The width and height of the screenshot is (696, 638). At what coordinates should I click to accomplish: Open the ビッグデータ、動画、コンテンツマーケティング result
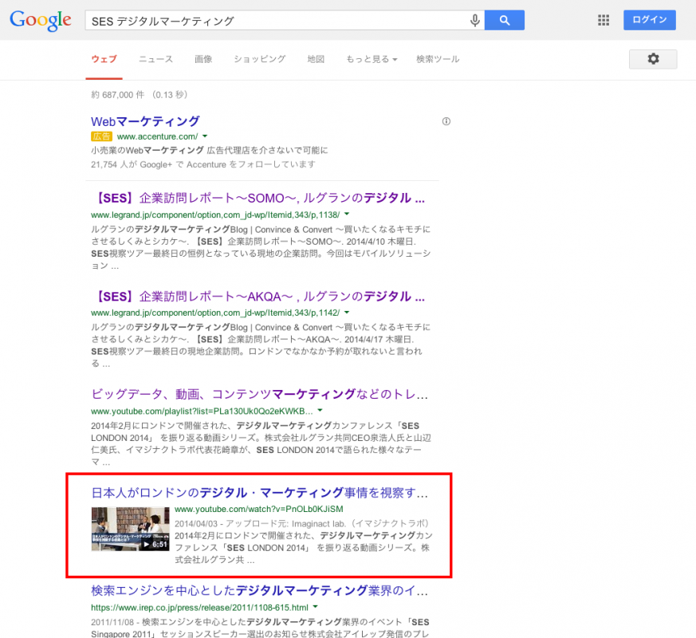(259, 394)
